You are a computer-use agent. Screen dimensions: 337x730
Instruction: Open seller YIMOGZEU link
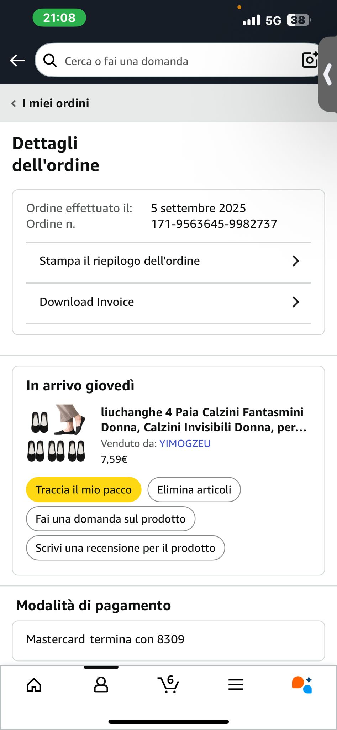[185, 443]
